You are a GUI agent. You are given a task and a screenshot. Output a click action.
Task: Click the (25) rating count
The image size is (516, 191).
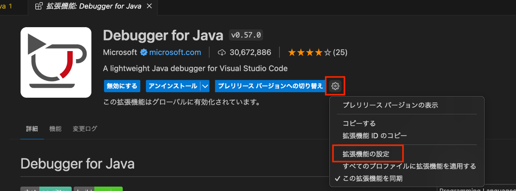coord(340,53)
